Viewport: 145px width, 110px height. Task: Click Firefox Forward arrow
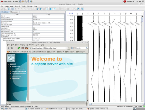click(12, 48)
